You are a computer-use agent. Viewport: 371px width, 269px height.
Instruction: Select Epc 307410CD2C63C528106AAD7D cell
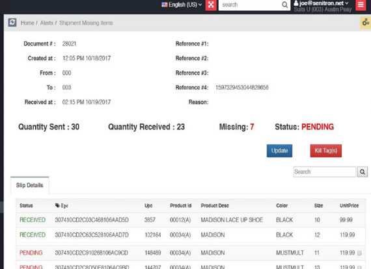tap(92, 235)
